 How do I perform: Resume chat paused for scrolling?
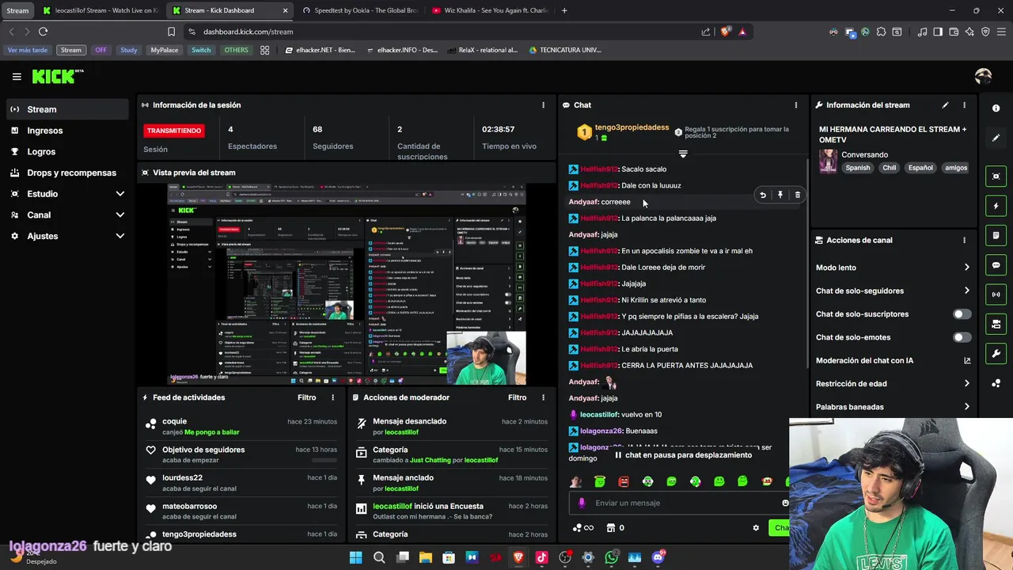(x=682, y=455)
